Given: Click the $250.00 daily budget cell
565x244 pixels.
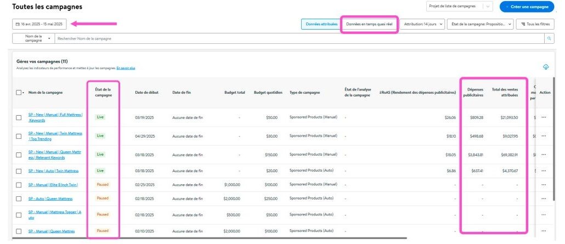Looking at the screenshot, I should click(270, 198).
